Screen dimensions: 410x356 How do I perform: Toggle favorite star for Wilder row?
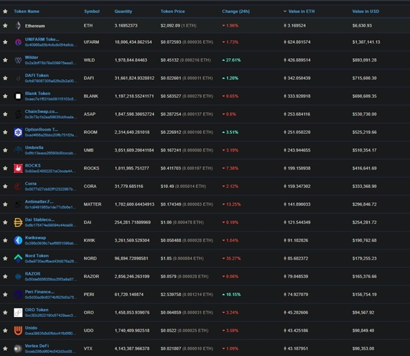click(5, 60)
